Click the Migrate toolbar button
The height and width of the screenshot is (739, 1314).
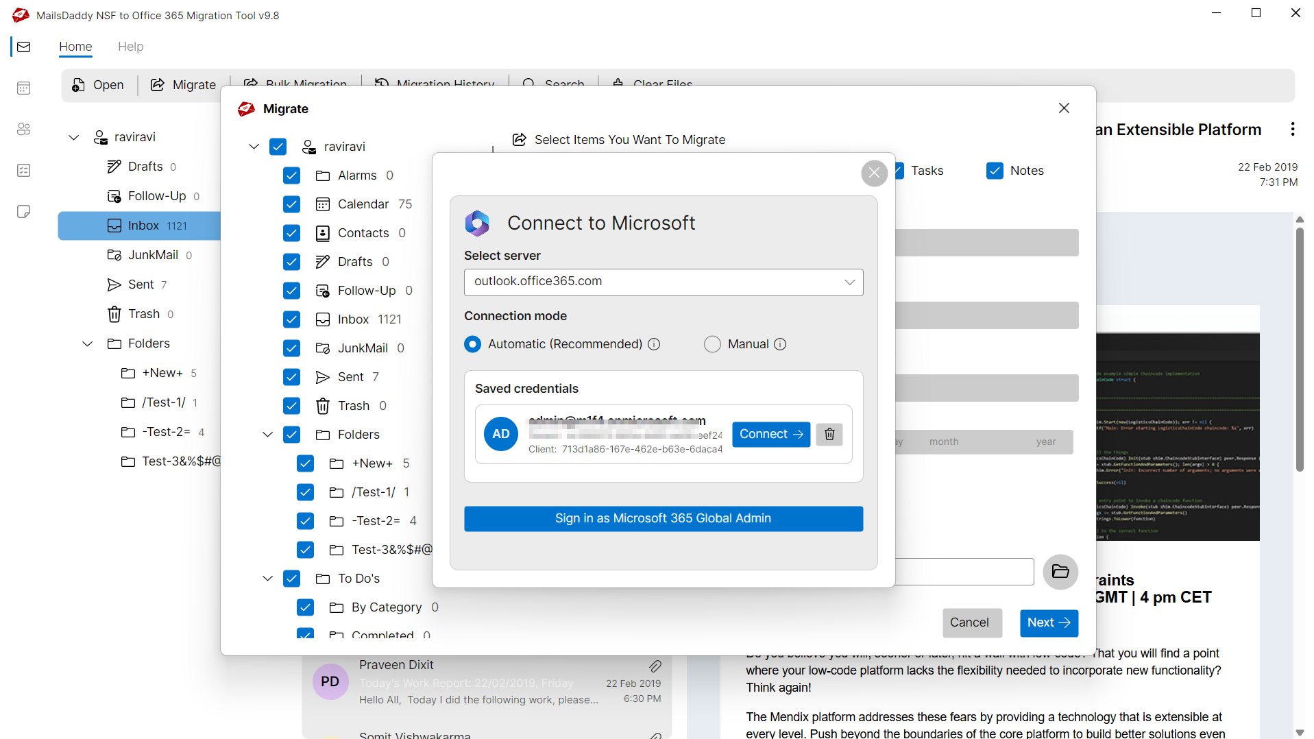tap(184, 85)
